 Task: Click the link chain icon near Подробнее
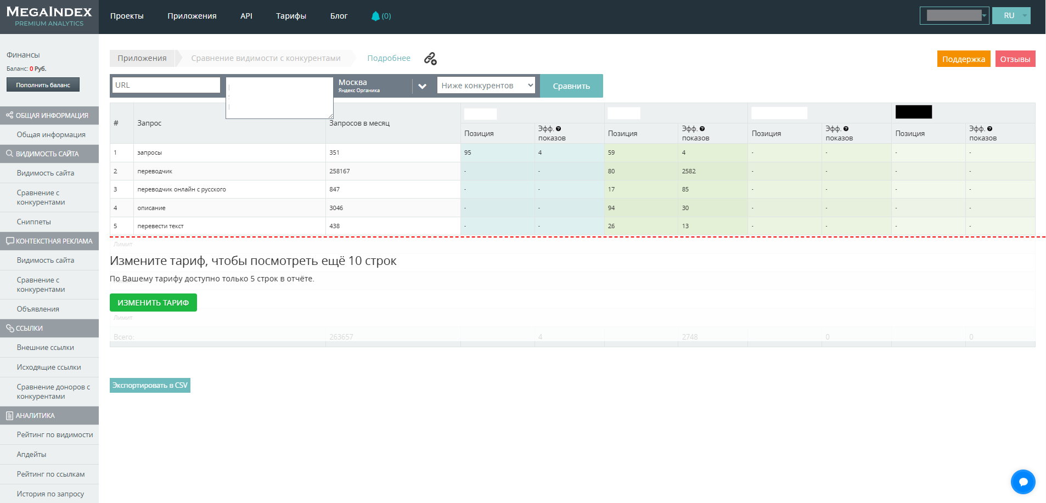pos(430,59)
